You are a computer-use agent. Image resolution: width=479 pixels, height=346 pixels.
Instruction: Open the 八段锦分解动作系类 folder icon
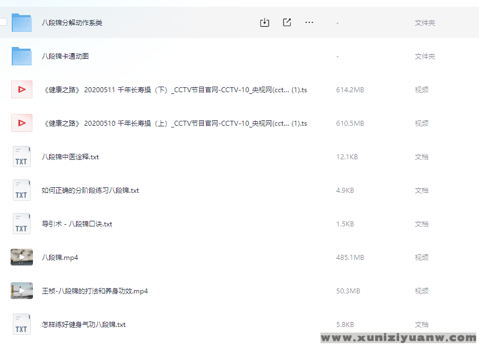(x=22, y=22)
